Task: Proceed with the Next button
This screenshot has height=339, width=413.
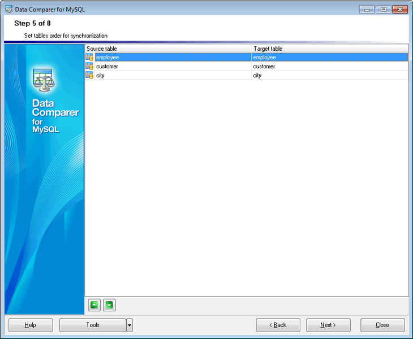Action: coord(328,325)
